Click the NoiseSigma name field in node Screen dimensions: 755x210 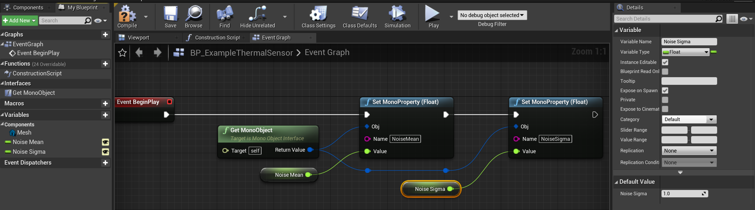[x=555, y=139]
